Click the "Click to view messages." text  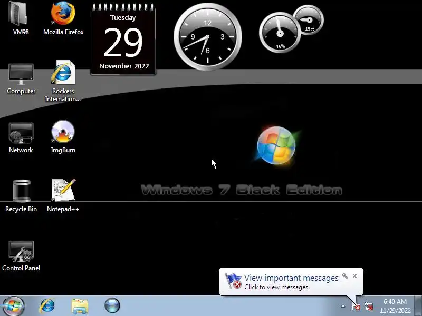[276, 287]
